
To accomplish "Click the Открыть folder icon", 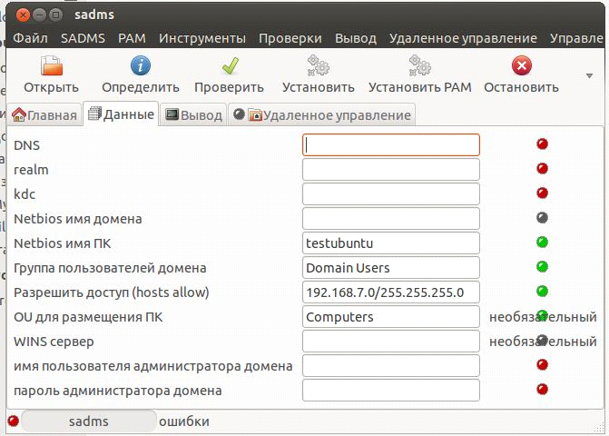I will [x=52, y=65].
